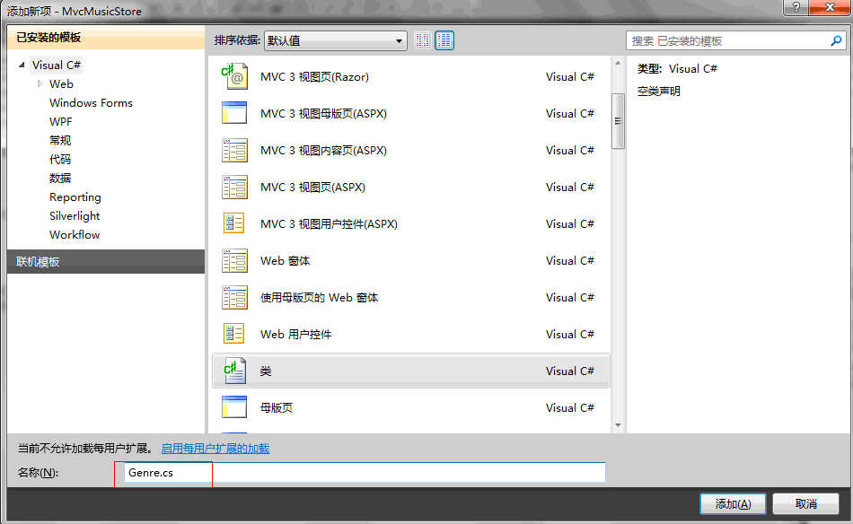Select MVC 3 视图母版页(ASPX) text
Screen dimensions: 853x524
click(323, 114)
